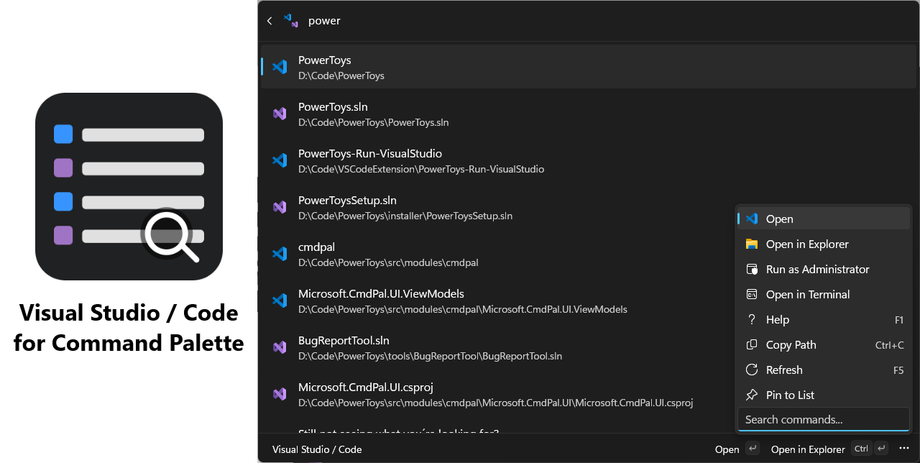This screenshot has height=463, width=920.
Task: Click the Command Palette extension logo image
Action: 129,186
